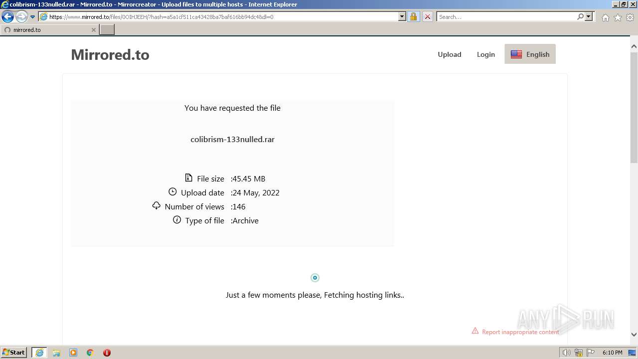Click the loading spinner indicator
This screenshot has width=638, height=359.
315,278
